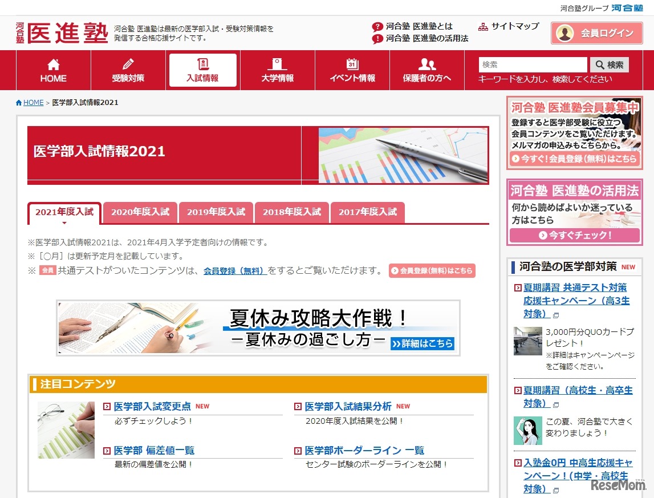The image size is (654, 498).
Task: Click inside the keyword search field
Action: 533,64
